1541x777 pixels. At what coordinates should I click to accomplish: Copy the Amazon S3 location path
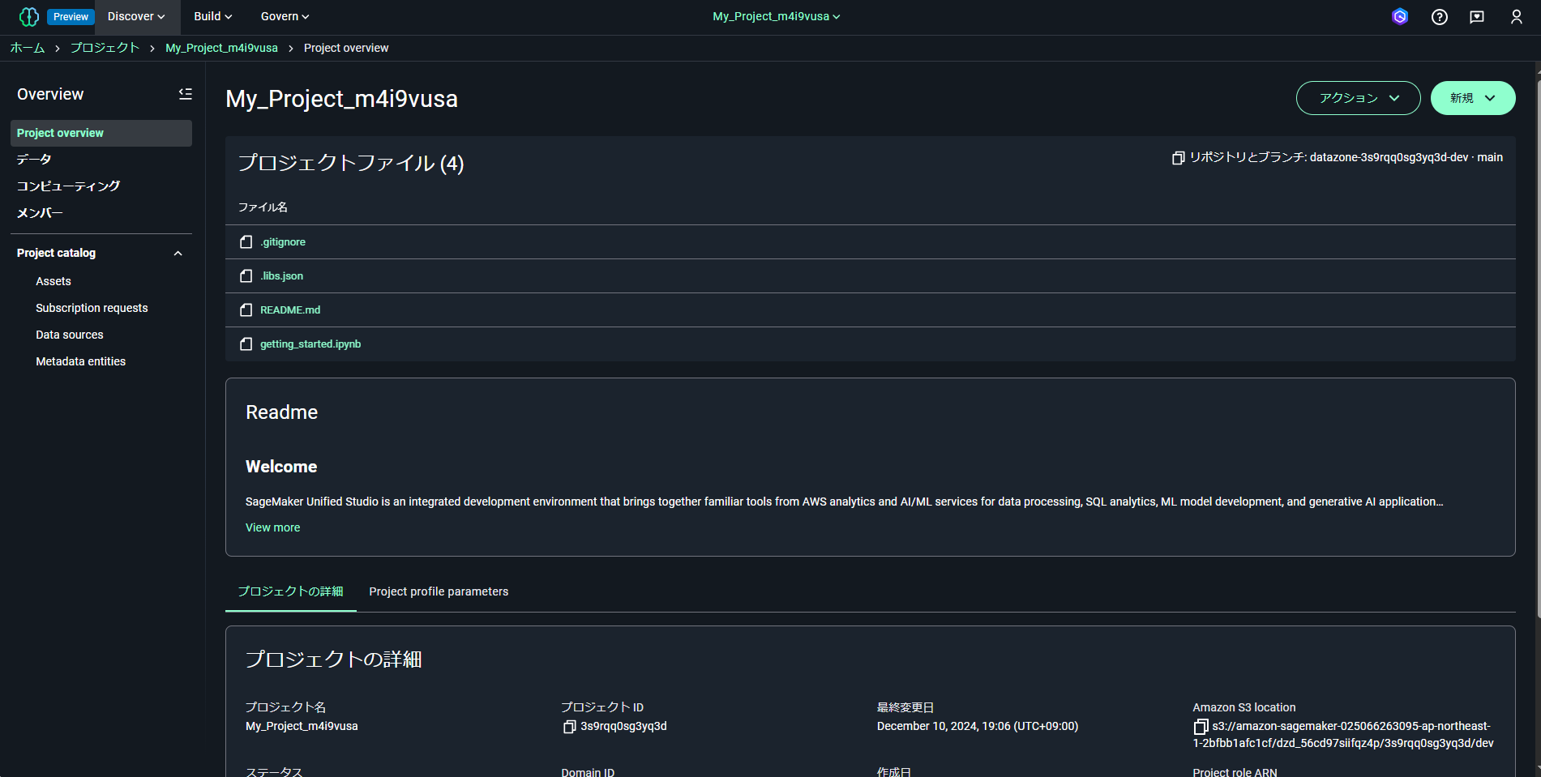pos(1201,727)
